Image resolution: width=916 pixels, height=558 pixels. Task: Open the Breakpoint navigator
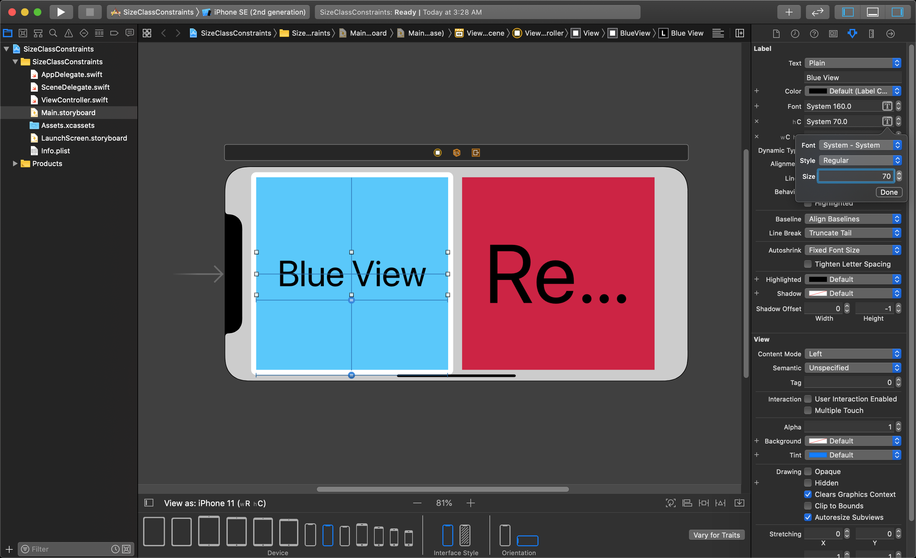click(114, 33)
